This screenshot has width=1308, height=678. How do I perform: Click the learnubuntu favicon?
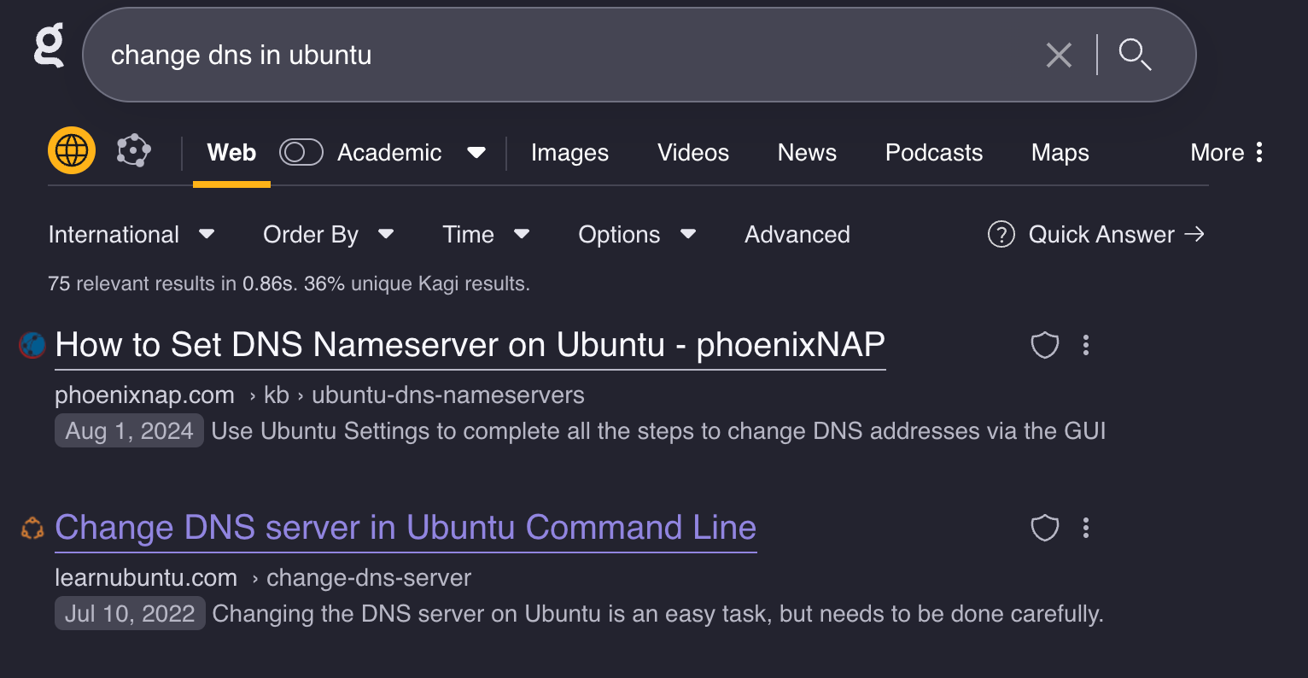coord(32,529)
